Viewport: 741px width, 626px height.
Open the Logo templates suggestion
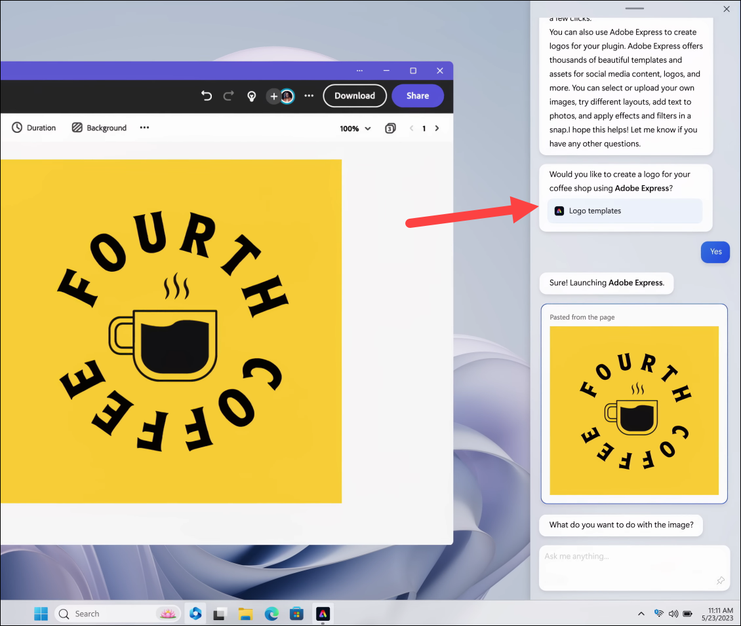pyautogui.click(x=625, y=211)
